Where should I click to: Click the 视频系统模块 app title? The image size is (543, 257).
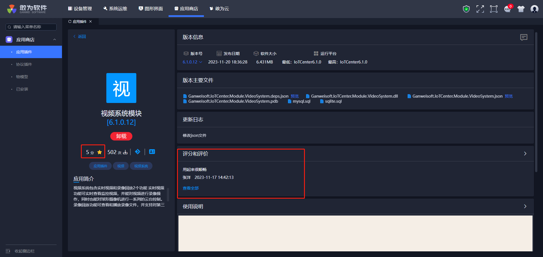point(121,113)
